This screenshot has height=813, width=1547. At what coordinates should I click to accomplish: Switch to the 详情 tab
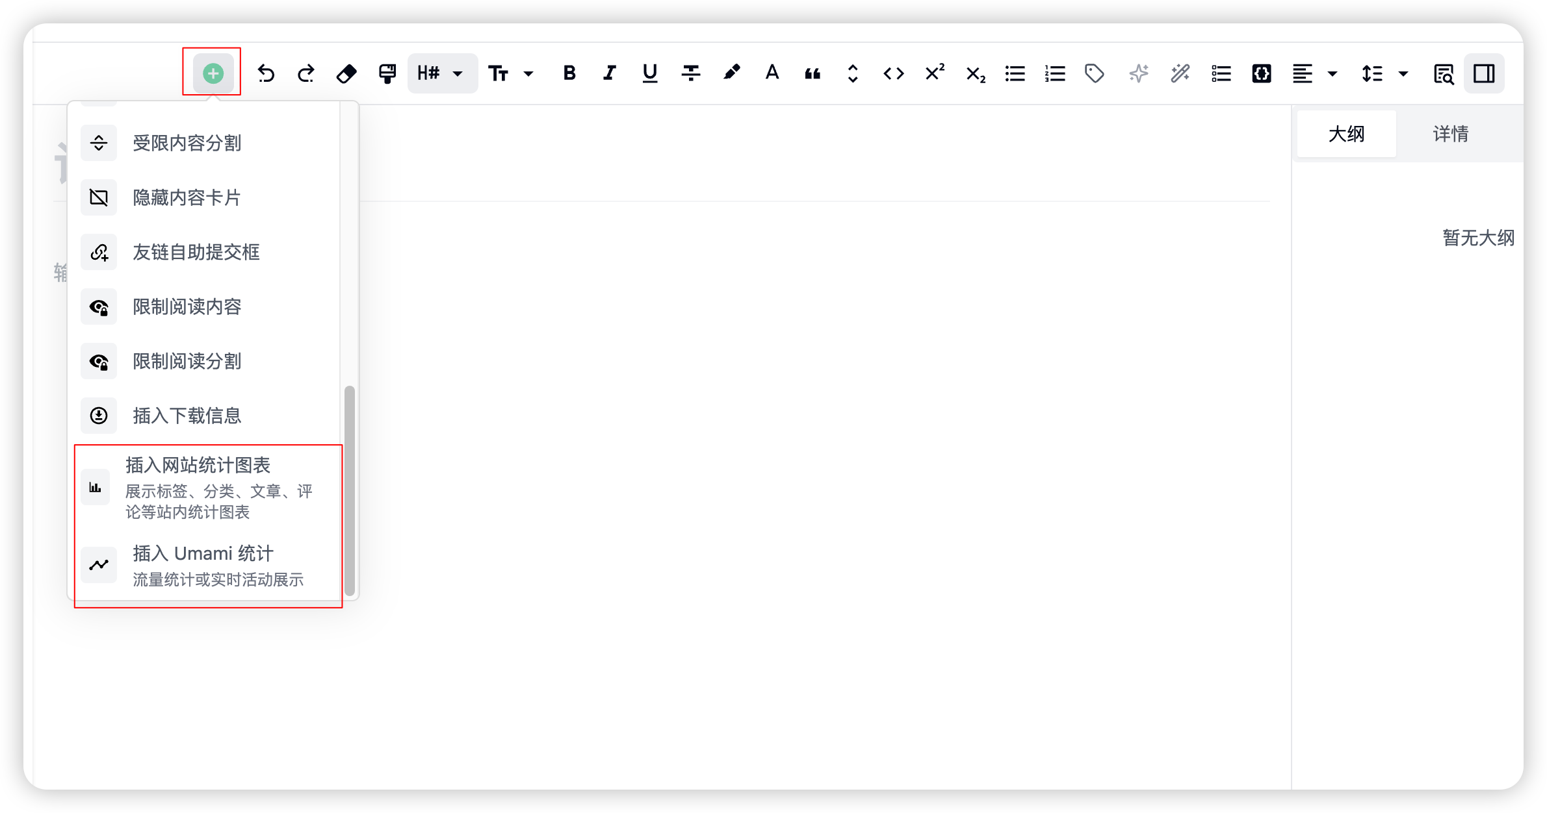click(x=1450, y=134)
